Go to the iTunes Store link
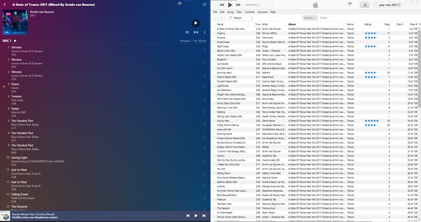This screenshot has height=222, width=421. 323,18
